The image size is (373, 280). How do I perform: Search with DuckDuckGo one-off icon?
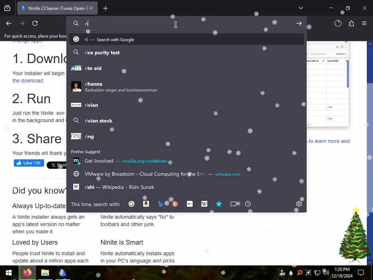tap(175, 204)
